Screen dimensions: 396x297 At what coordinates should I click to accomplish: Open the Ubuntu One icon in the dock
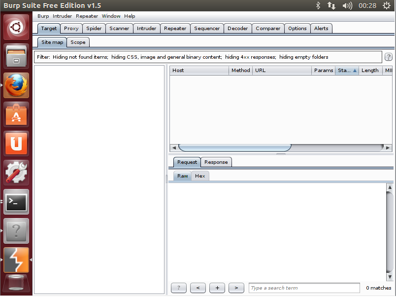pos(16,144)
